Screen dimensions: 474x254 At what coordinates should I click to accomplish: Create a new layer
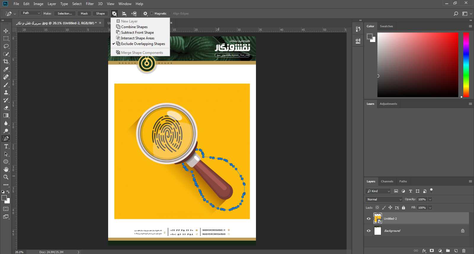(456, 250)
